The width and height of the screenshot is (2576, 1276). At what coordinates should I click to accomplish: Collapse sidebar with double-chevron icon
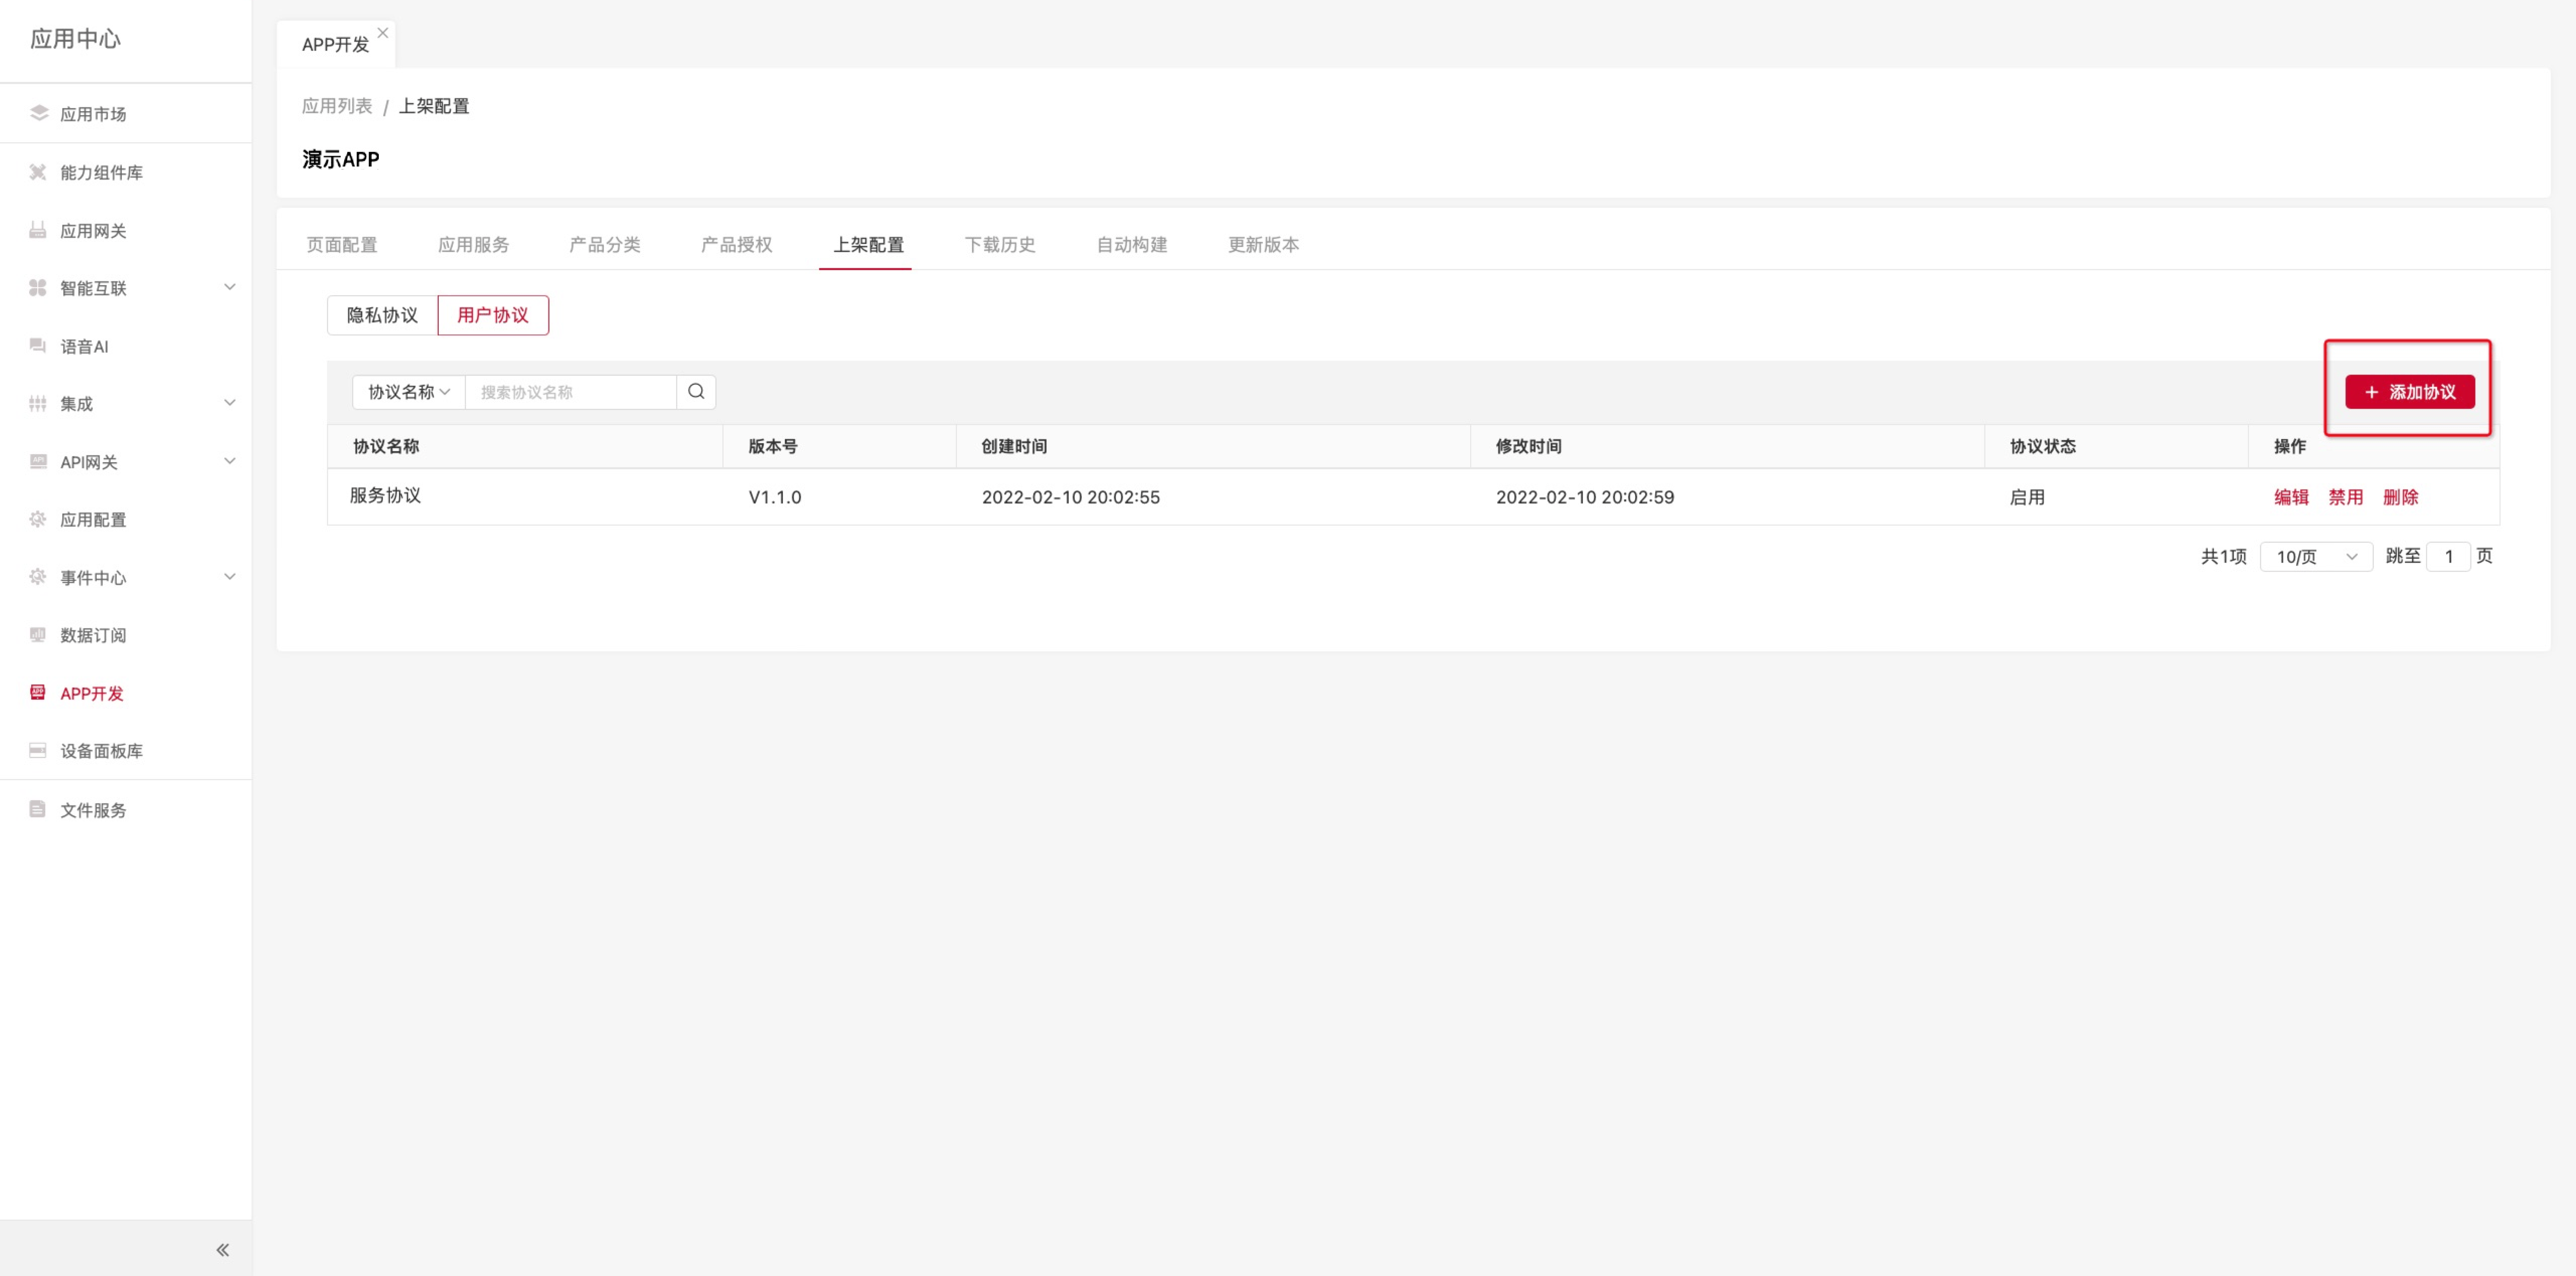222,1249
